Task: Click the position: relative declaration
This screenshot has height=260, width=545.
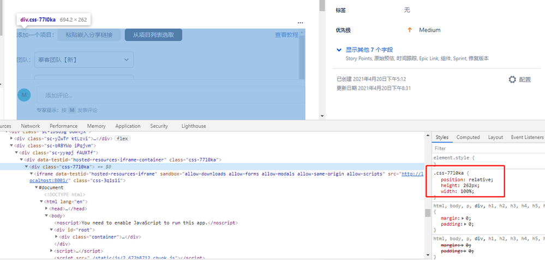Action: [467, 179]
